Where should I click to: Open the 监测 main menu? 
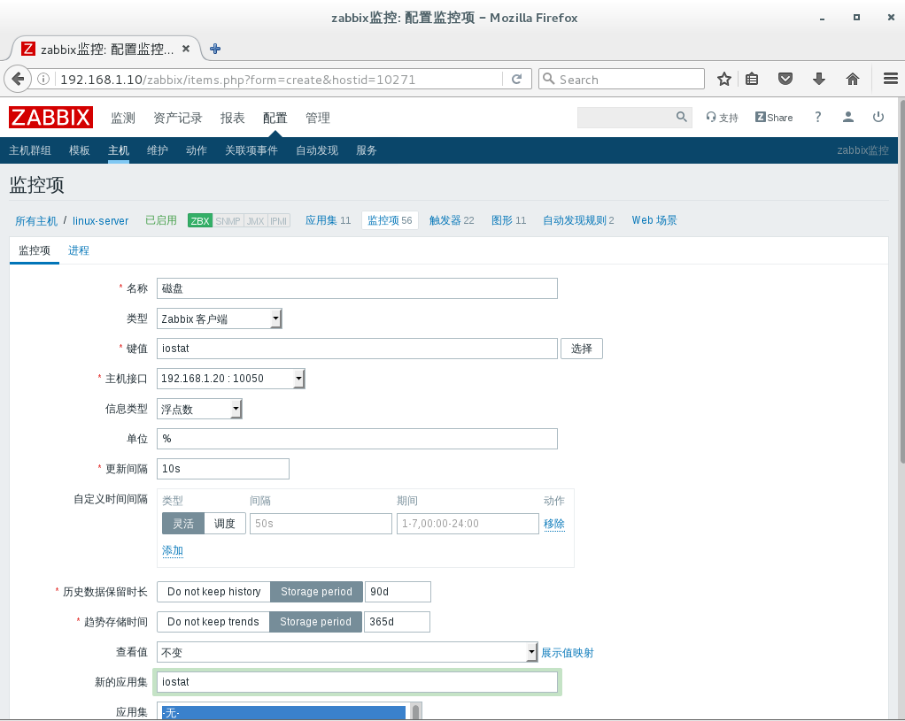[123, 118]
